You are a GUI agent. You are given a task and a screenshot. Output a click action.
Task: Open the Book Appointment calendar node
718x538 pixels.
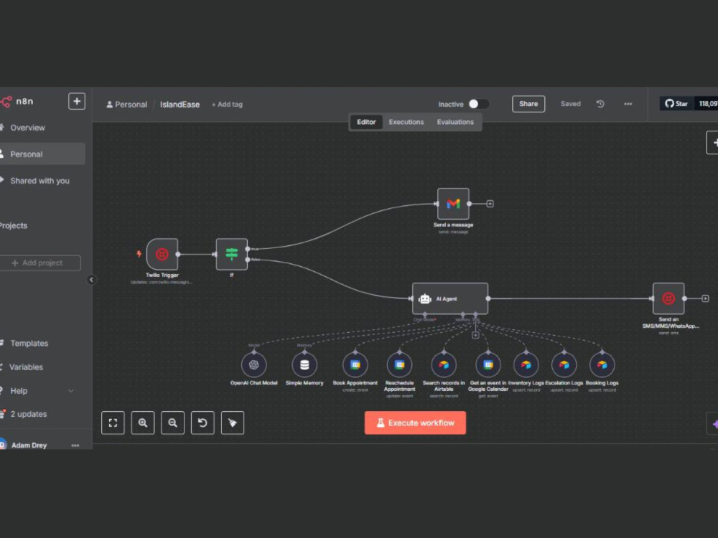[x=355, y=364]
